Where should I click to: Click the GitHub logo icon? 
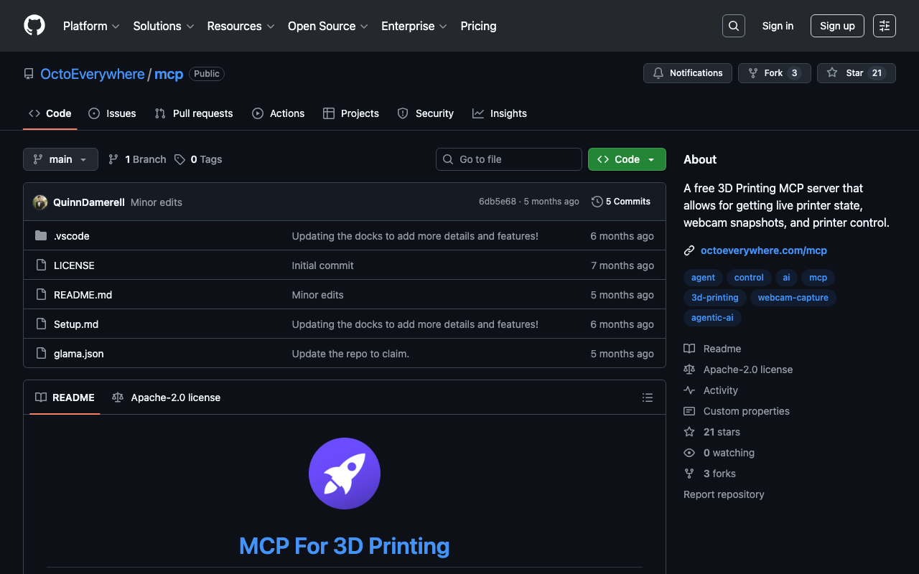click(x=34, y=26)
